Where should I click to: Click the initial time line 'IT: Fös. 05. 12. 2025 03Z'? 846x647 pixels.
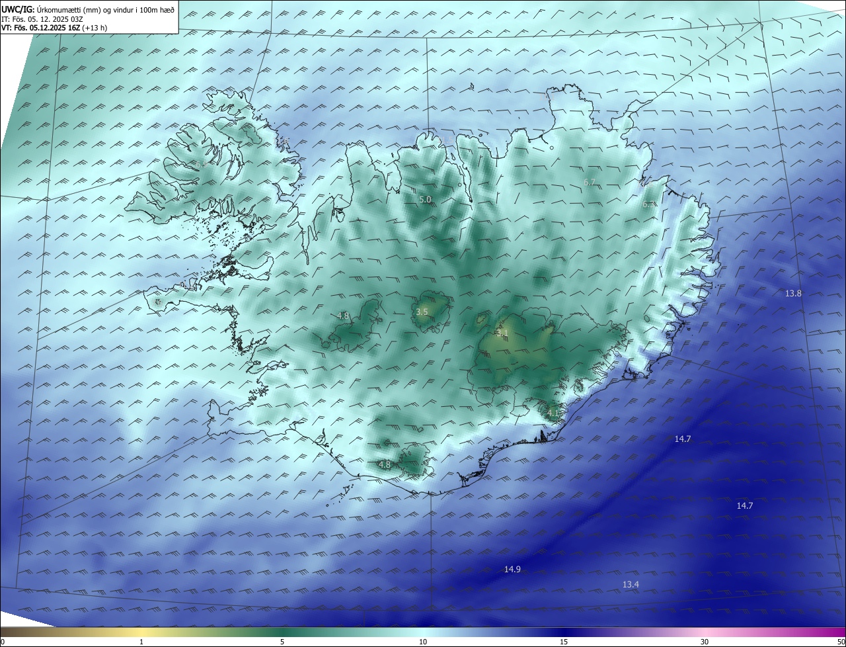pyautogui.click(x=42, y=19)
